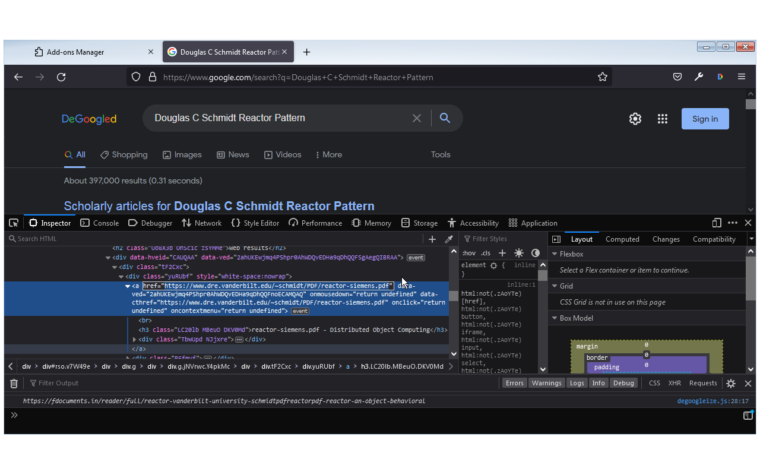Viewport: 760px width, 475px height.
Task: Toggle the 3-pane inspector sidebar
Action: 556,239
